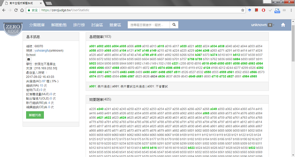Image resolution: width=295 pixels, height=157 pixels.
Task: Reload the page in browser
Action: point(21,10)
